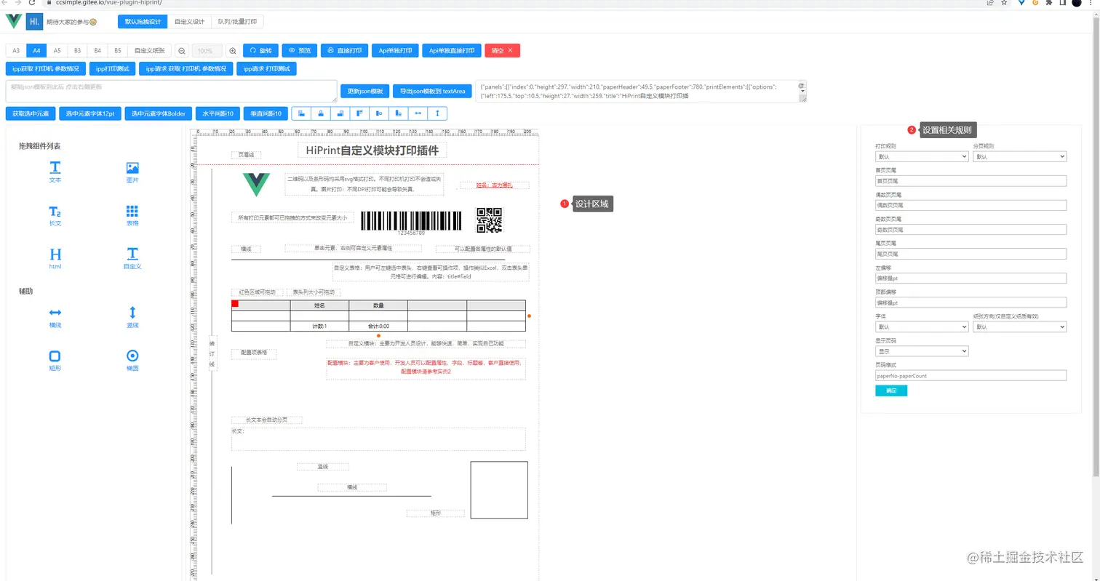Click the blue Hi. logo icon
1100x581 pixels.
(34, 21)
